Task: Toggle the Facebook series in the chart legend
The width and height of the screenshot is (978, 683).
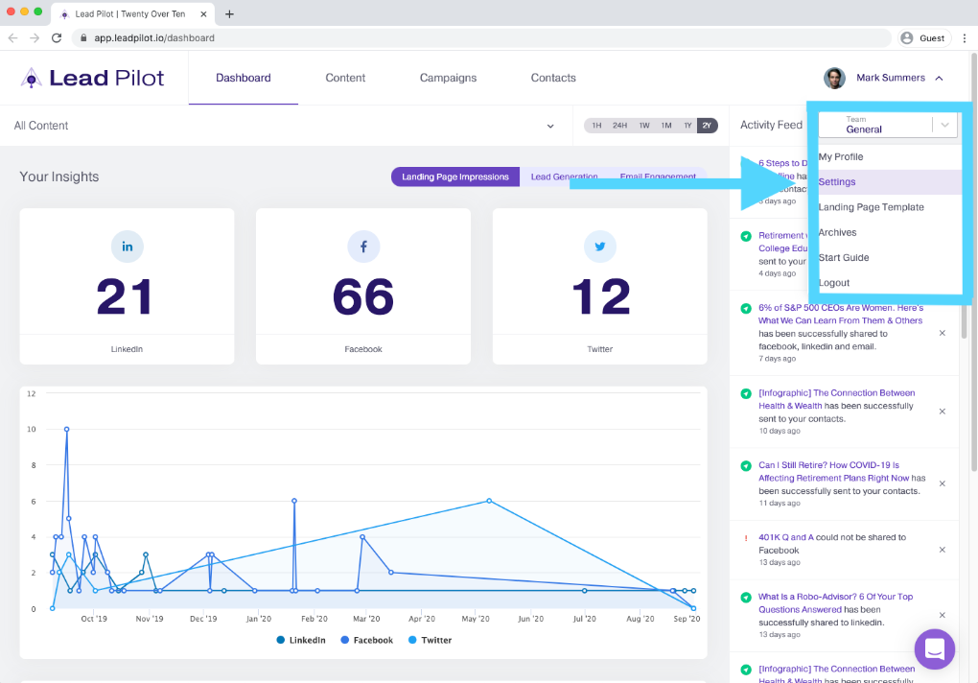Action: [x=366, y=641]
